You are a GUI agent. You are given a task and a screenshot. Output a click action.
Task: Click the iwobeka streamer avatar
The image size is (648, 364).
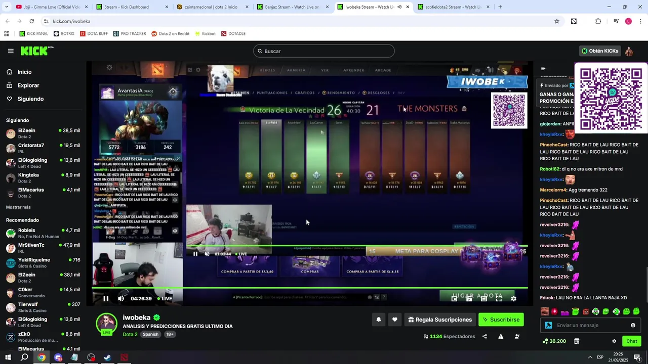[107, 324]
